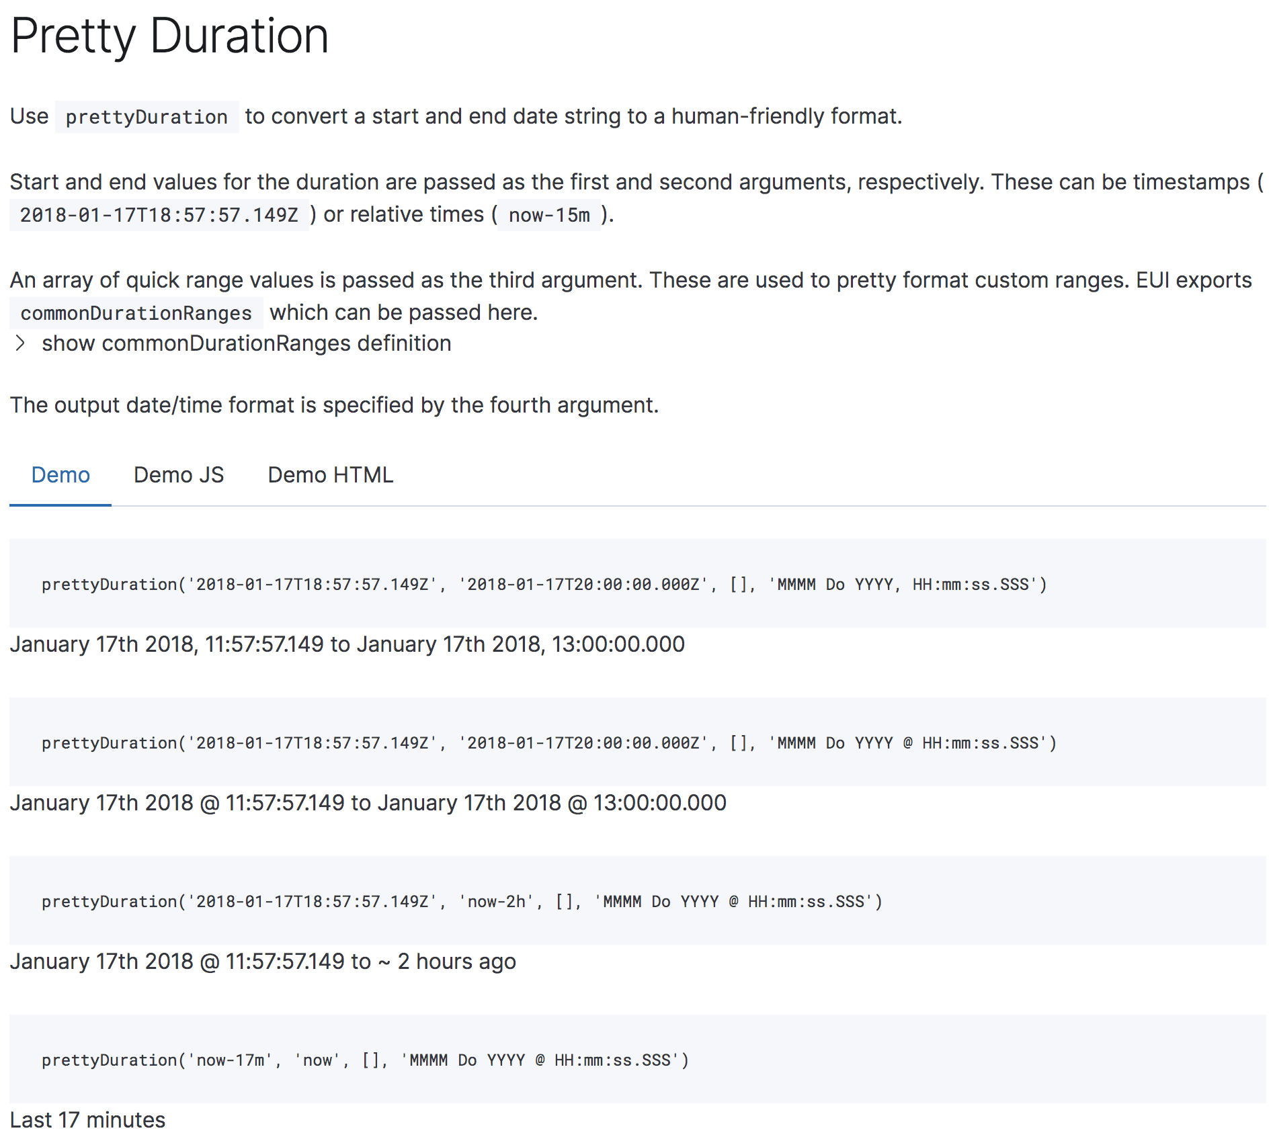1273x1145 pixels.
Task: Click the code block containing now-2h
Action: pos(462,901)
